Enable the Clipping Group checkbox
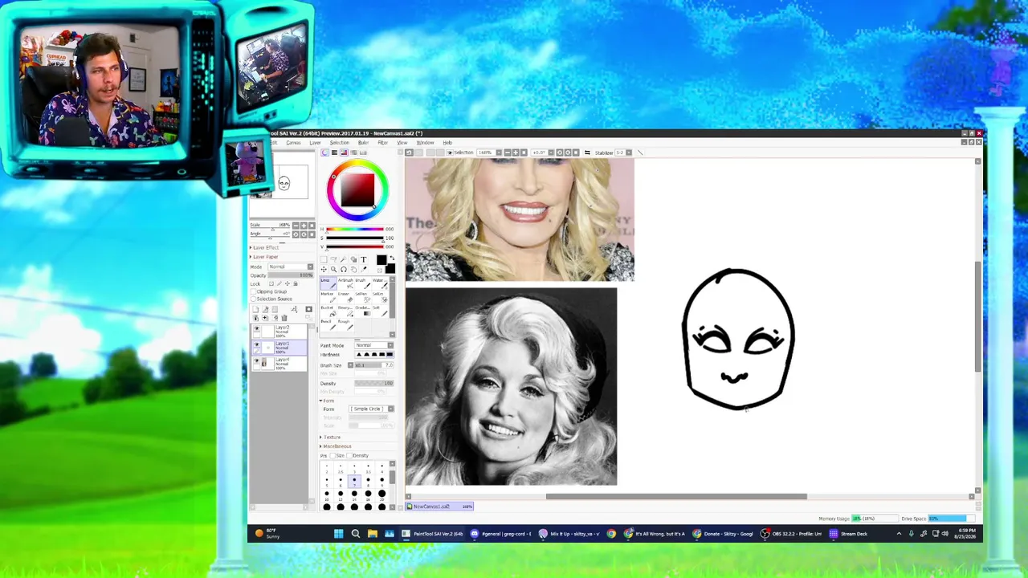 (254, 291)
